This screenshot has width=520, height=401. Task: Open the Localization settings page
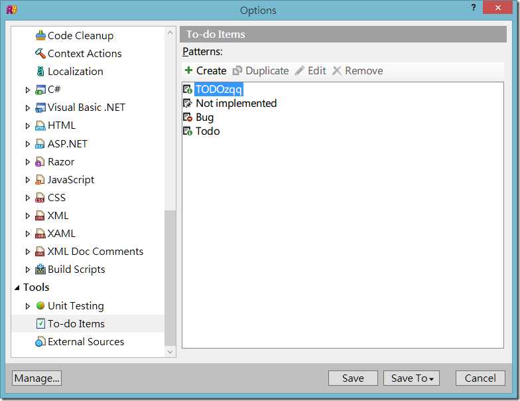click(76, 72)
